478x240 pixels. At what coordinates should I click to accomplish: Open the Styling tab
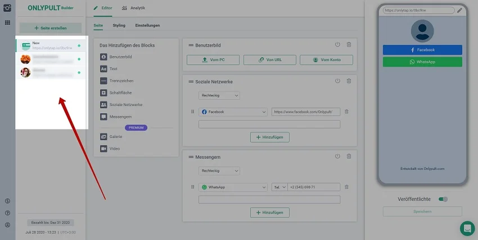pos(119,25)
